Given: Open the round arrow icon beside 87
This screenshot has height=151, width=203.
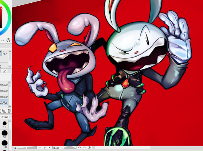Looking at the screenshot, I should pyautogui.click(x=8, y=40).
